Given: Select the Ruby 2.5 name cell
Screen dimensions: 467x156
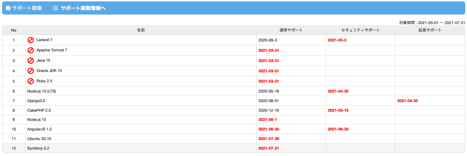Looking at the screenshot, I should click(141, 81).
